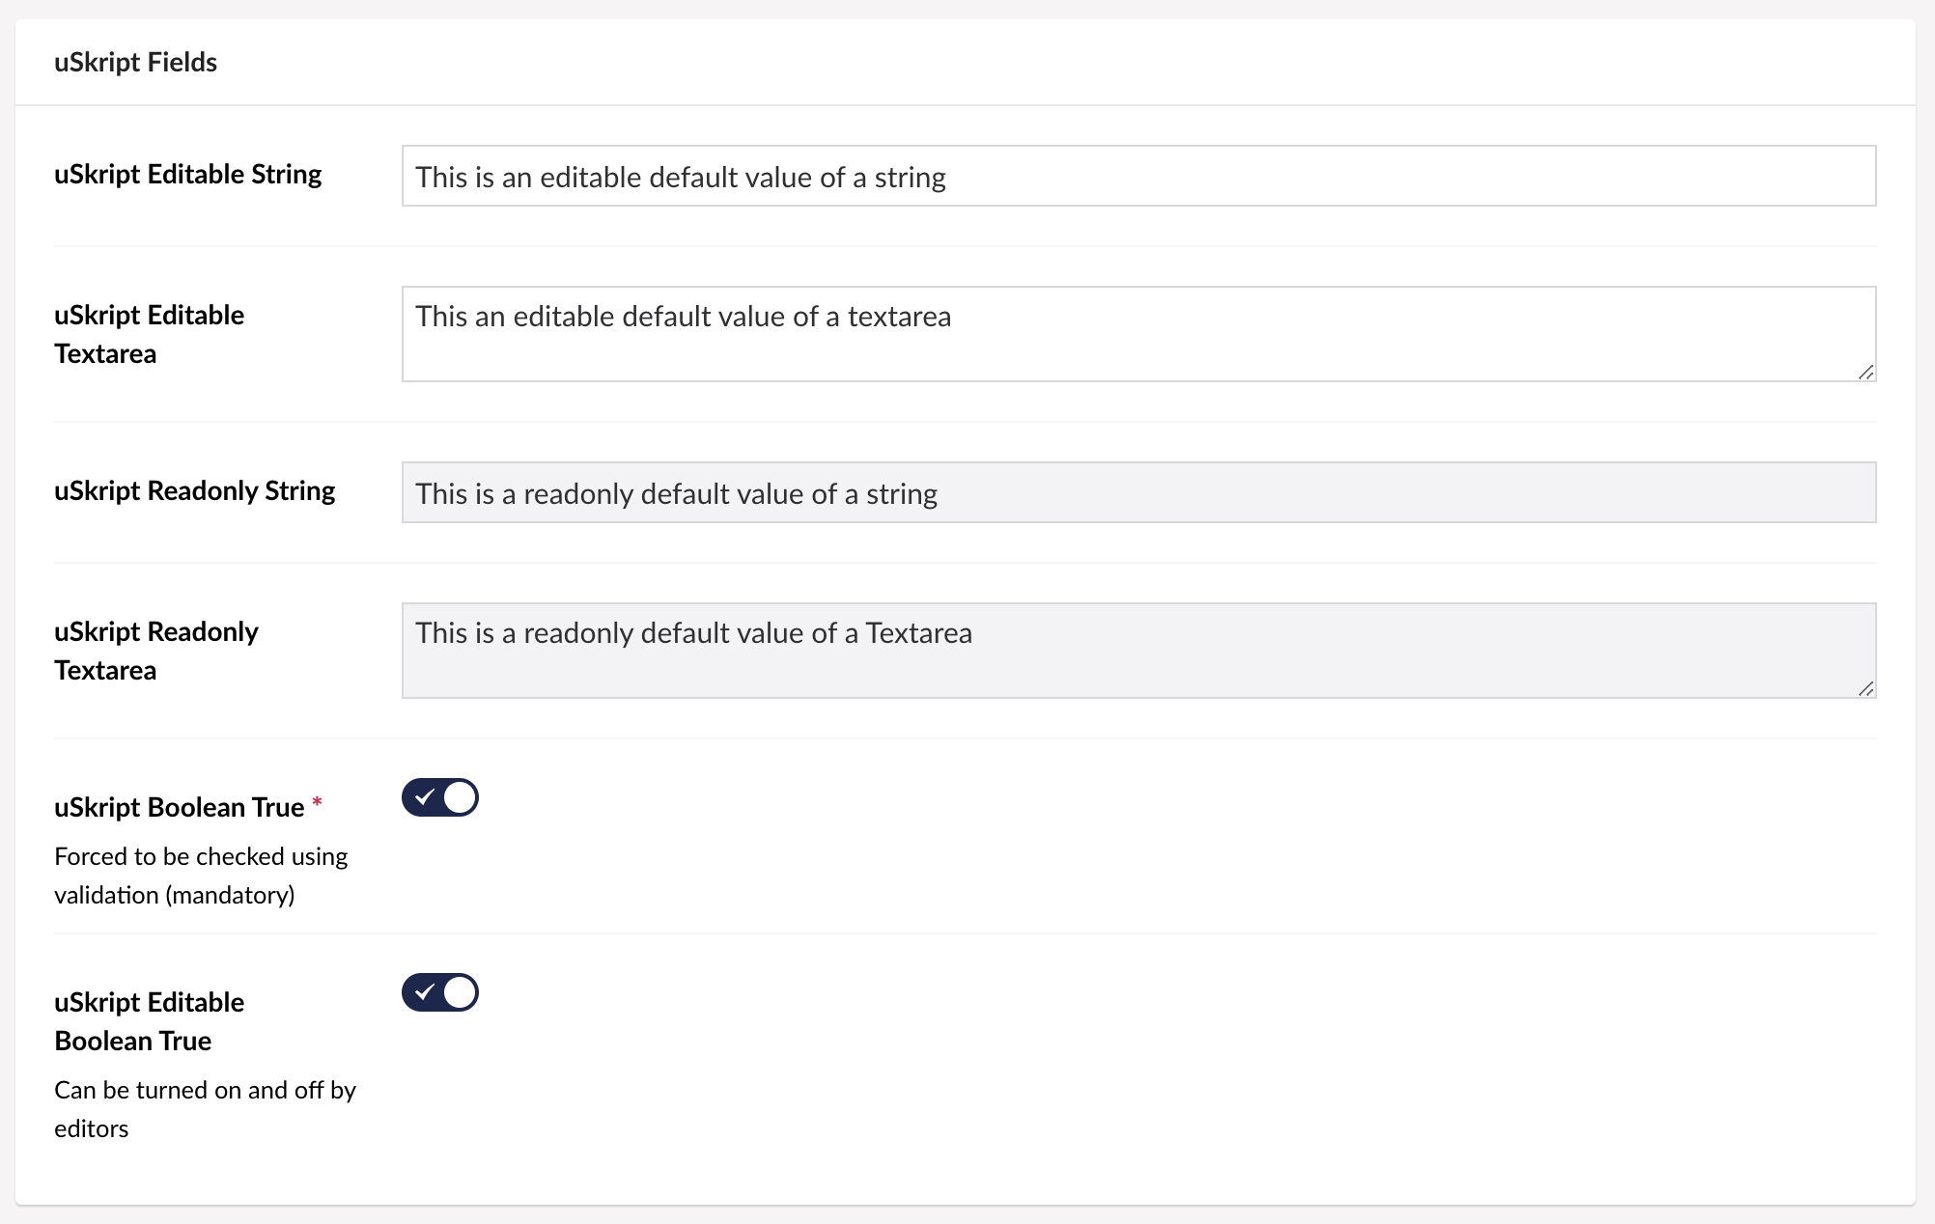The height and width of the screenshot is (1224, 1935).
Task: Click the editable textarea's resize handle
Action: [x=1865, y=372]
